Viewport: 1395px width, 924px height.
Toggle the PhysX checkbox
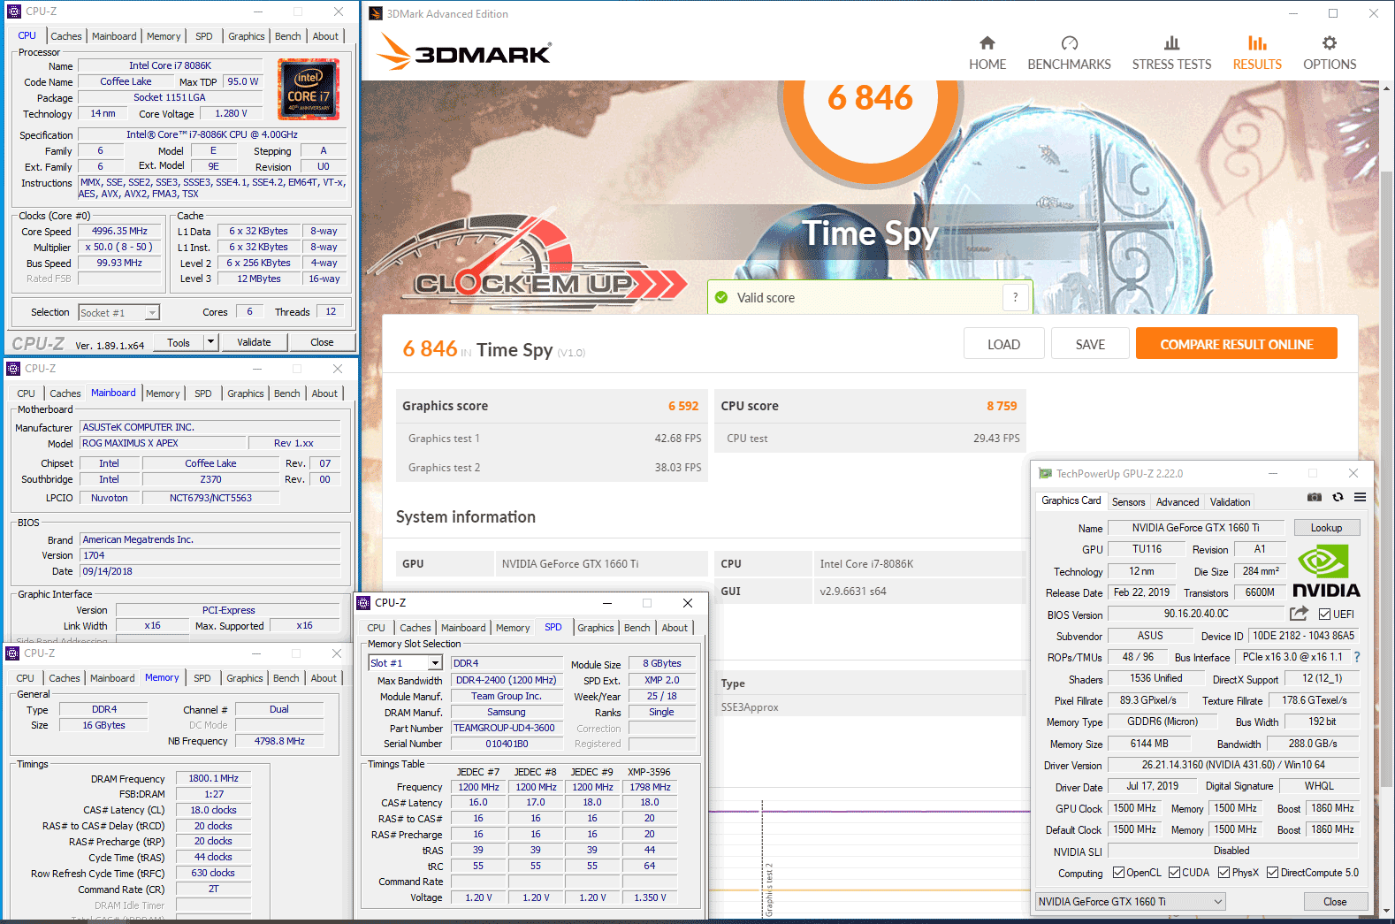click(x=1223, y=873)
